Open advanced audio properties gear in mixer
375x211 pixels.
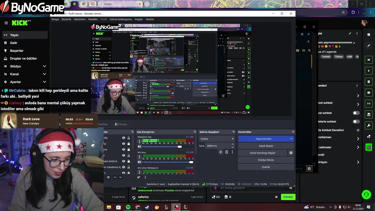point(139,177)
